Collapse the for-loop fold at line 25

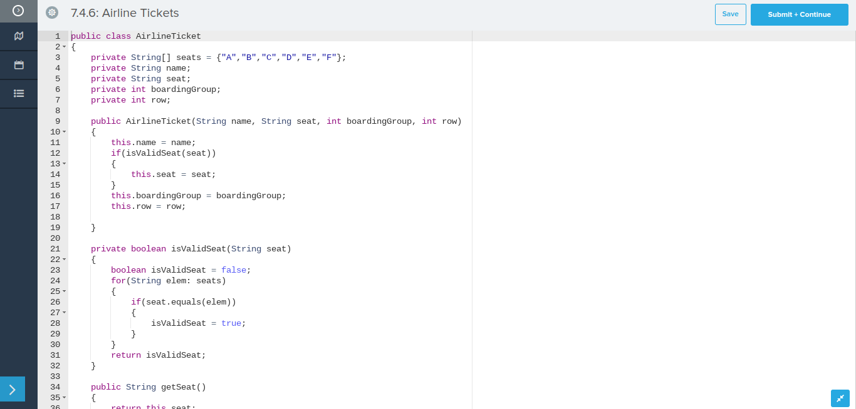click(65, 291)
